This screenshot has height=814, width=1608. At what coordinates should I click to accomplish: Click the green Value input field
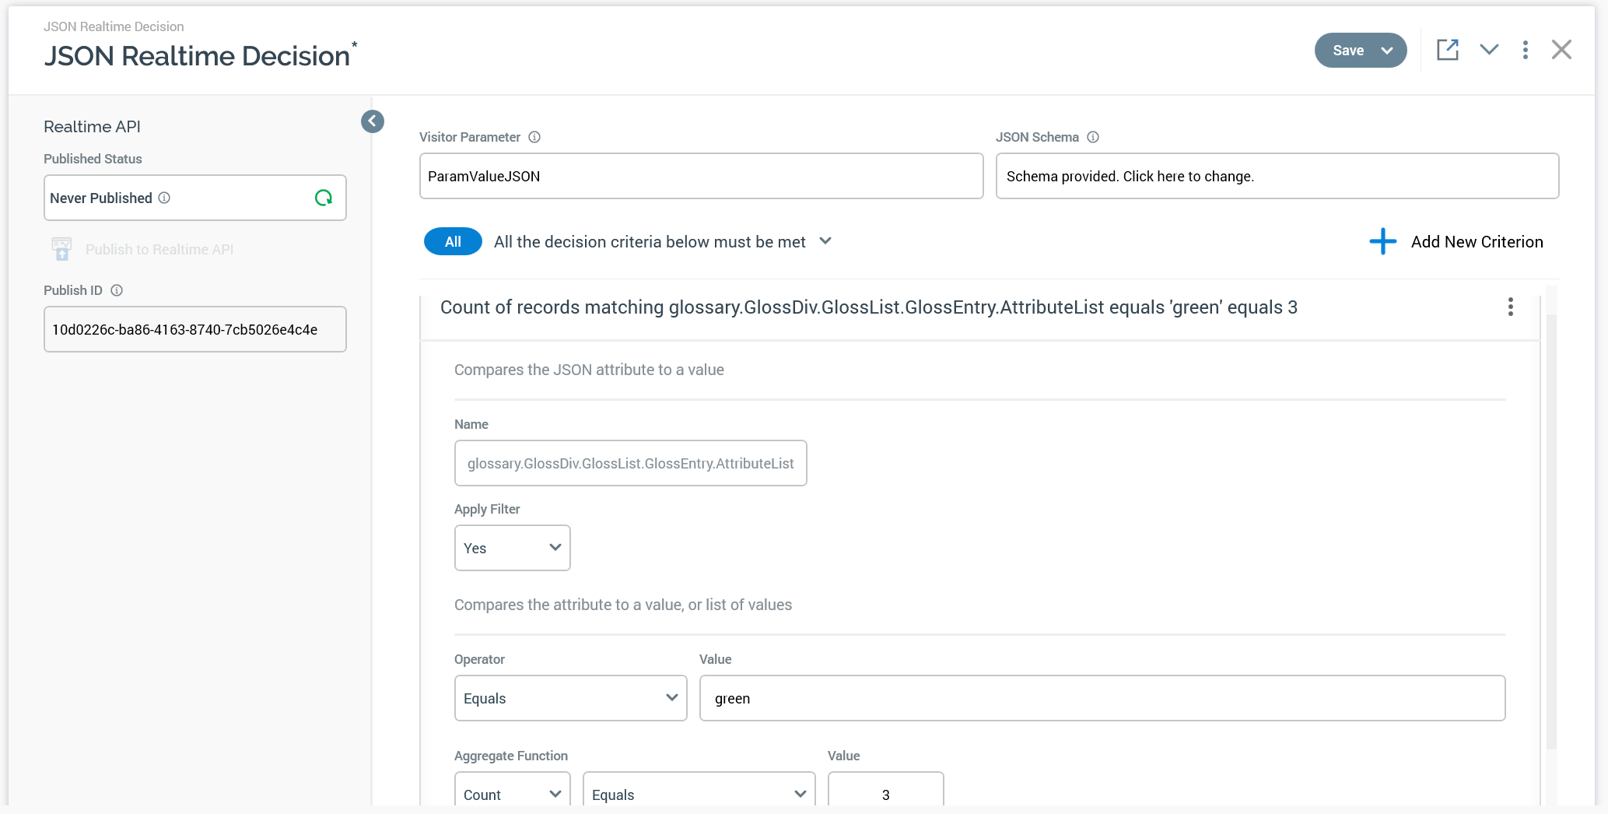1102,698
